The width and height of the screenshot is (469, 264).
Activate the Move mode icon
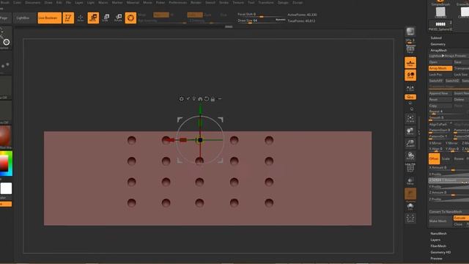[93, 18]
